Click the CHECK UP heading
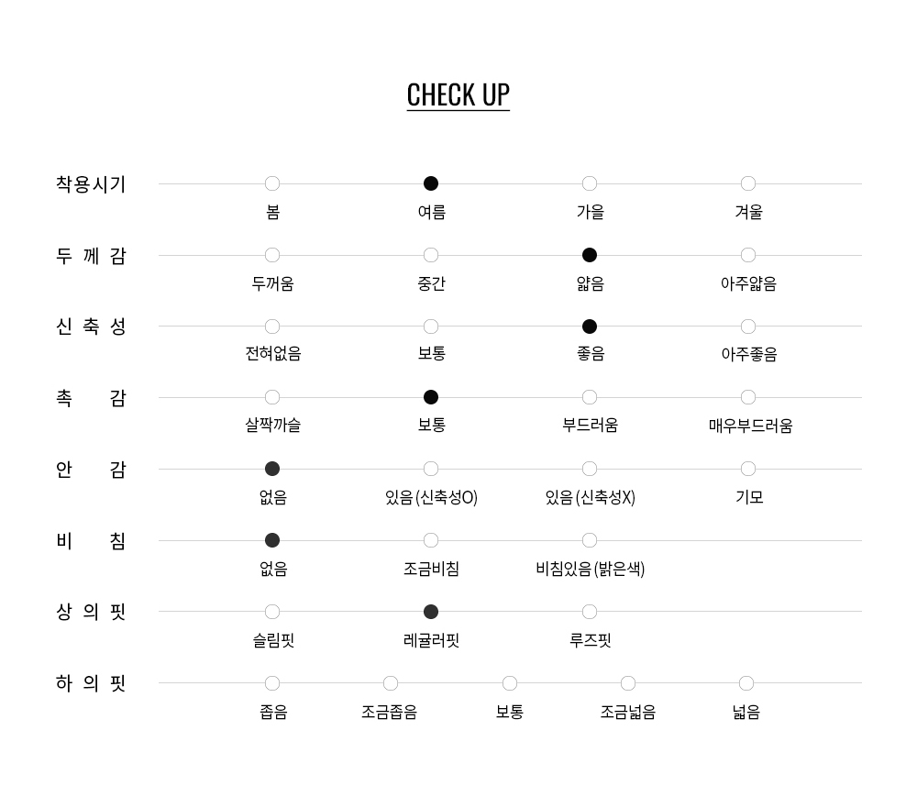Screen dimensions: 917x797 [x=458, y=95]
